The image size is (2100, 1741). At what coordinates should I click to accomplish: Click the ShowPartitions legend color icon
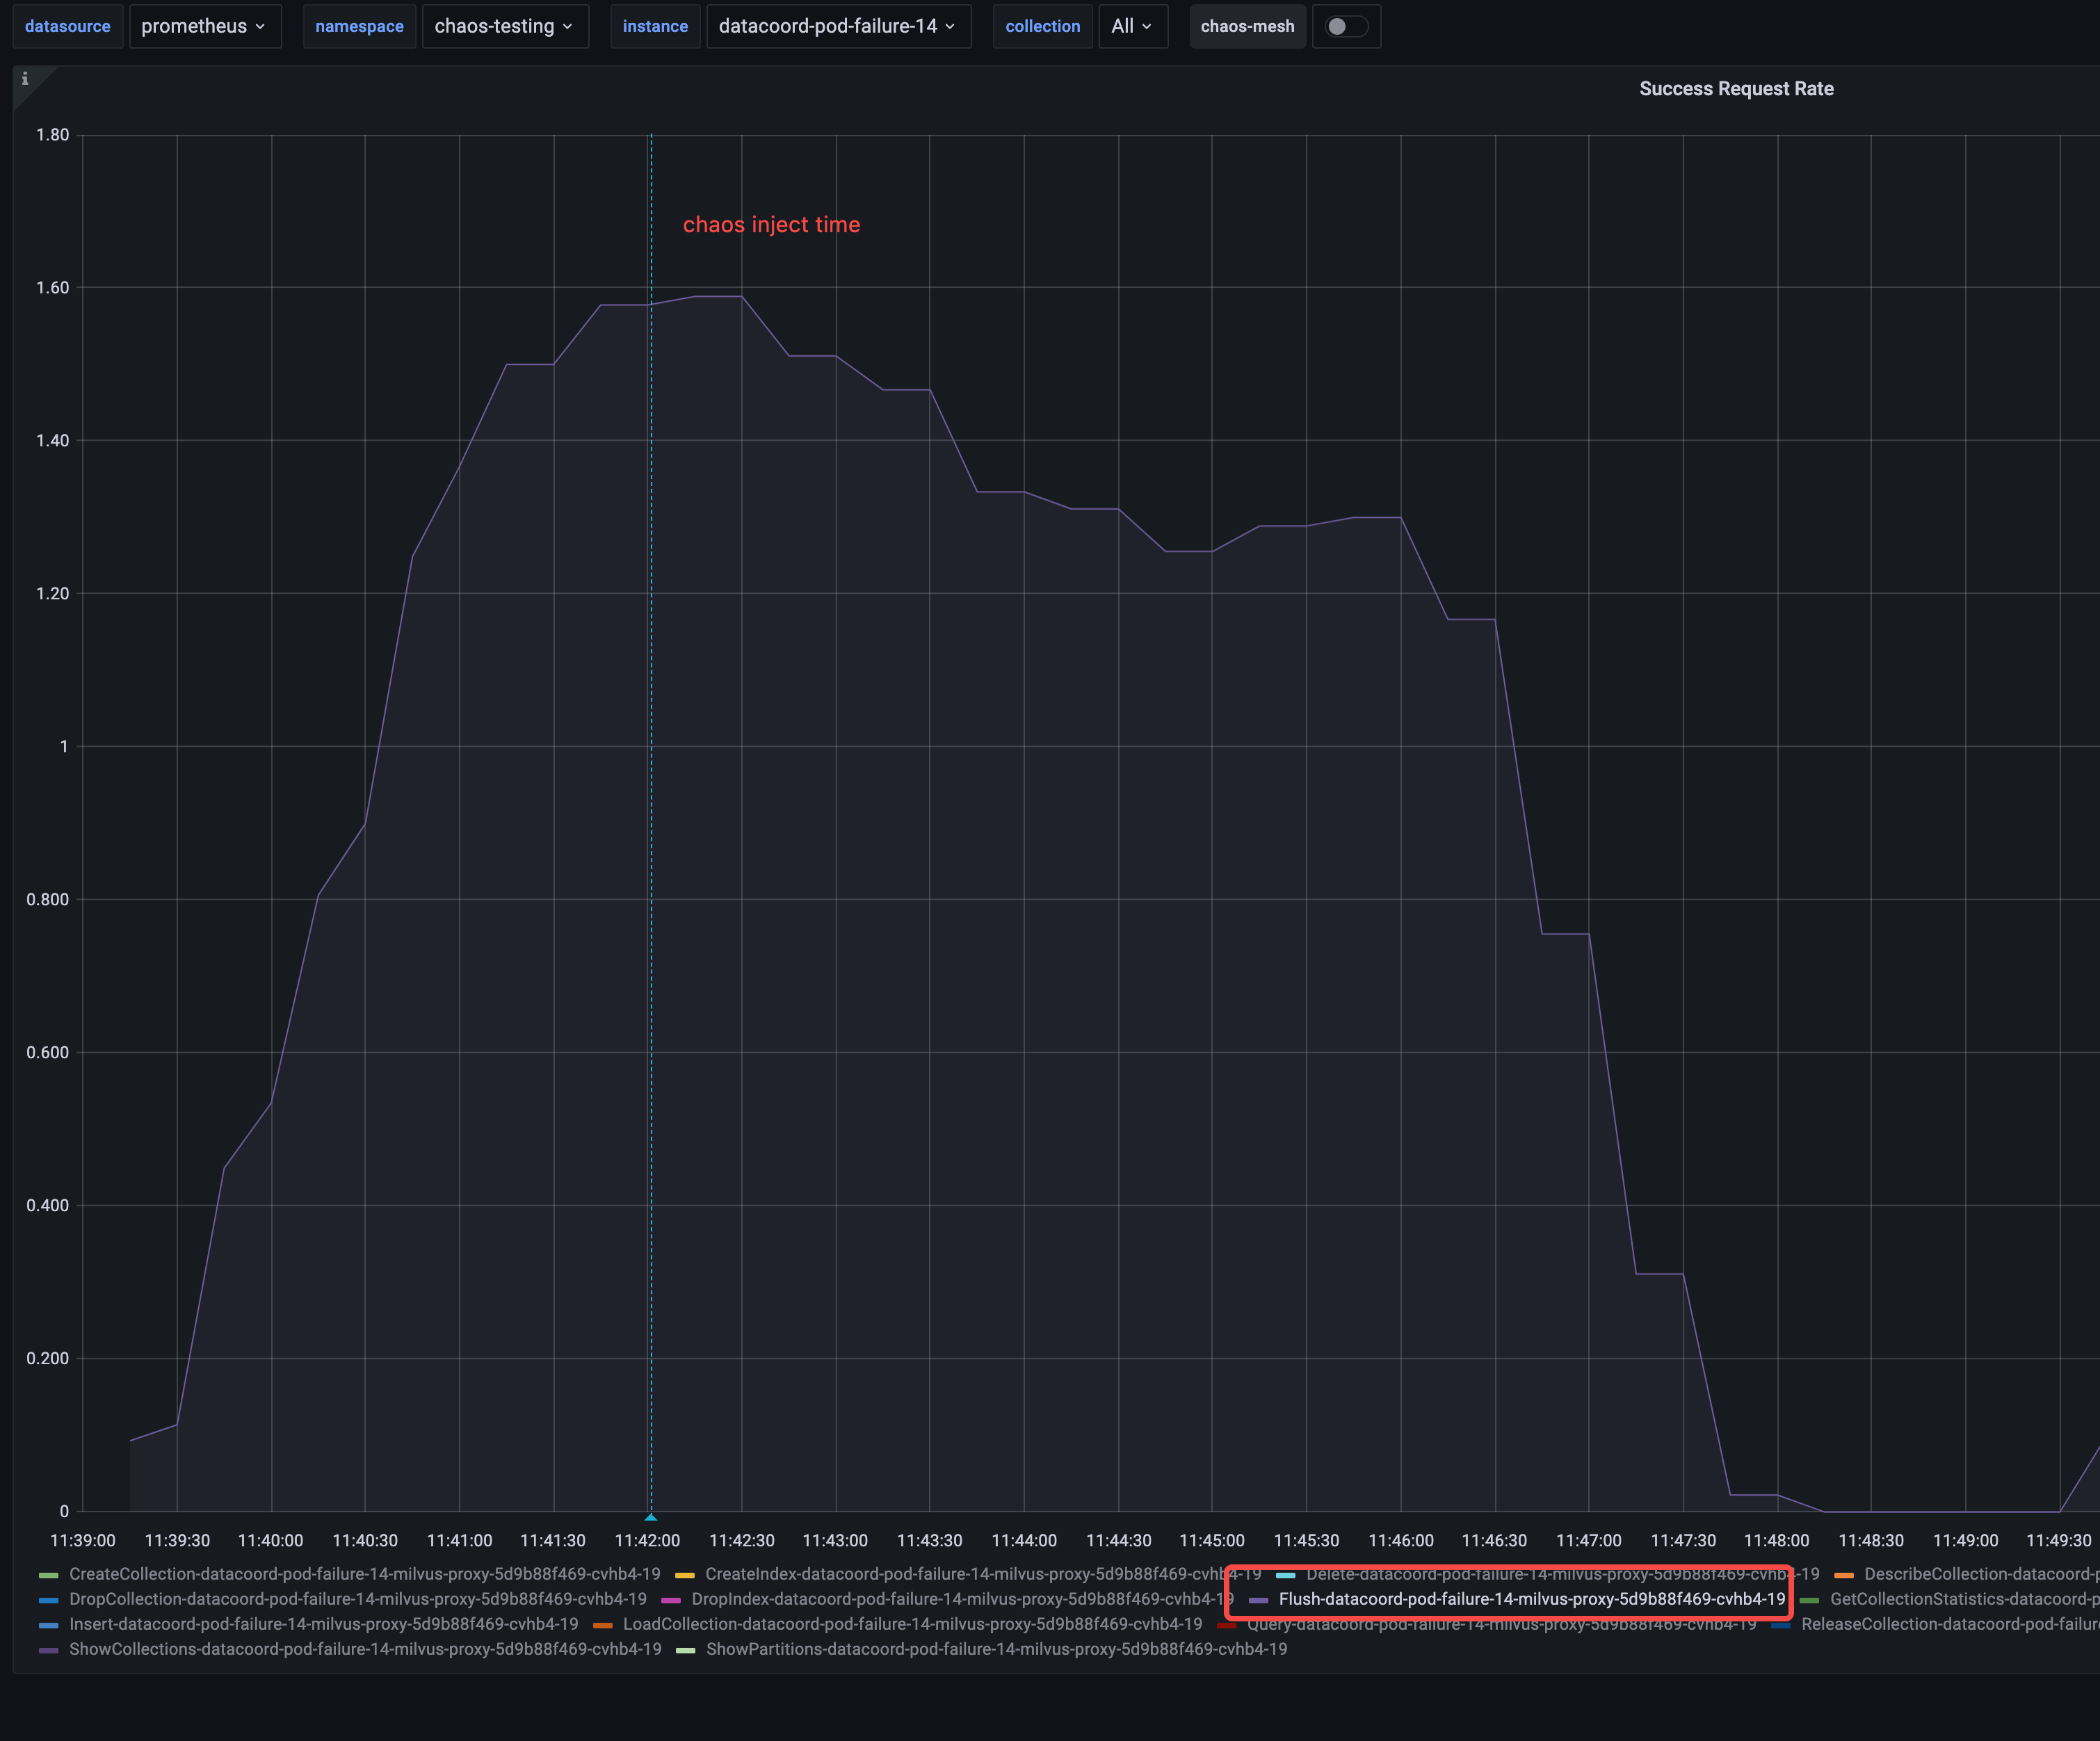click(685, 1650)
